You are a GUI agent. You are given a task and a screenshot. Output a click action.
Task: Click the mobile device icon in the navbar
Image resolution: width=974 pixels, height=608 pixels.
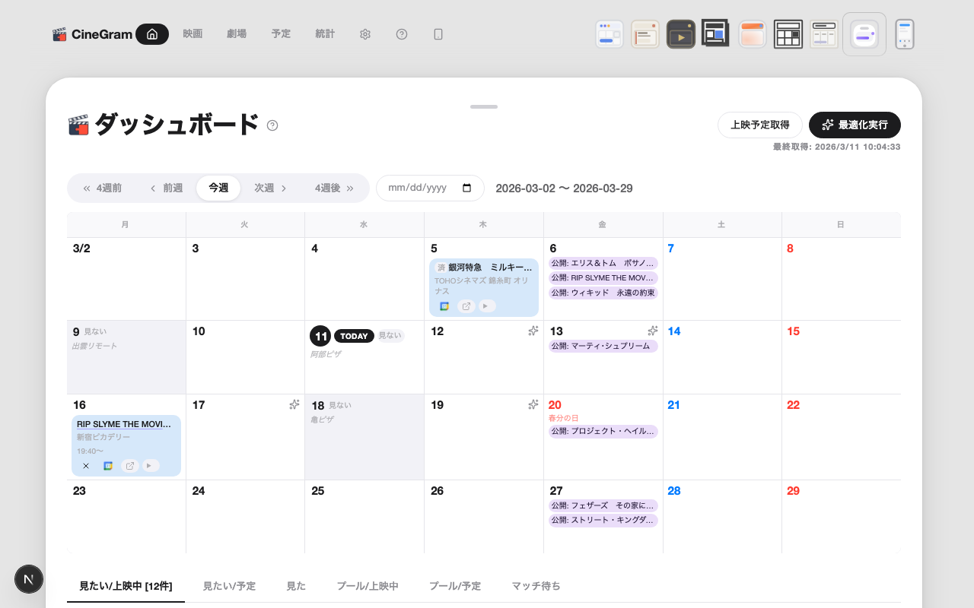[438, 34]
